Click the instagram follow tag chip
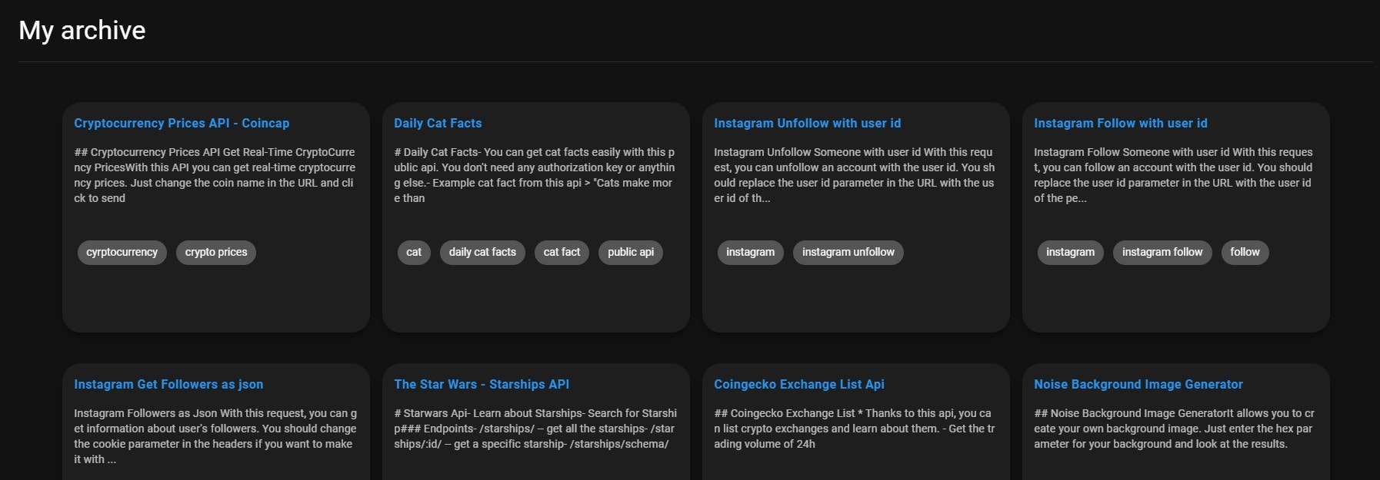This screenshot has width=1380, height=480. point(1162,252)
